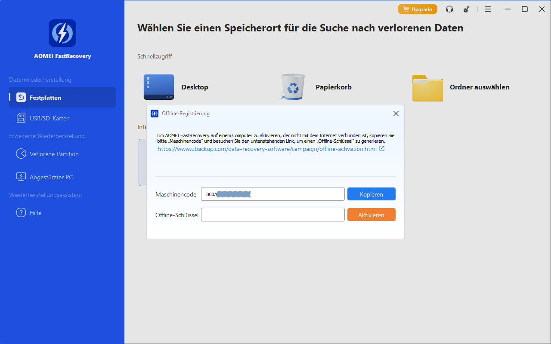Close the AOMEI FastRecovery main window
The width and height of the screenshot is (551, 344).
[542, 9]
